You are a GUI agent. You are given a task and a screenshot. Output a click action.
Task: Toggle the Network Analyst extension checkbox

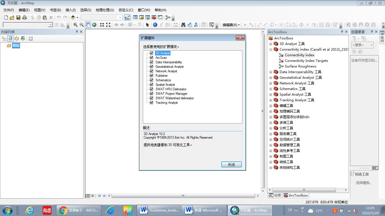pyautogui.click(x=152, y=71)
